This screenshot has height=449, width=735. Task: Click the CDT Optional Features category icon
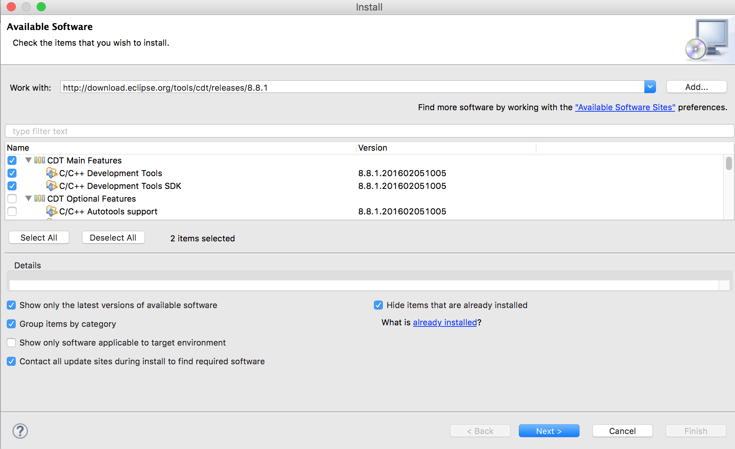40,199
